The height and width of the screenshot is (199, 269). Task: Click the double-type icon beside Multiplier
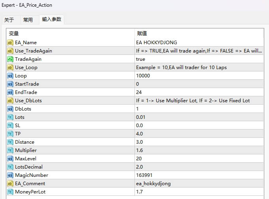click(x=10, y=150)
